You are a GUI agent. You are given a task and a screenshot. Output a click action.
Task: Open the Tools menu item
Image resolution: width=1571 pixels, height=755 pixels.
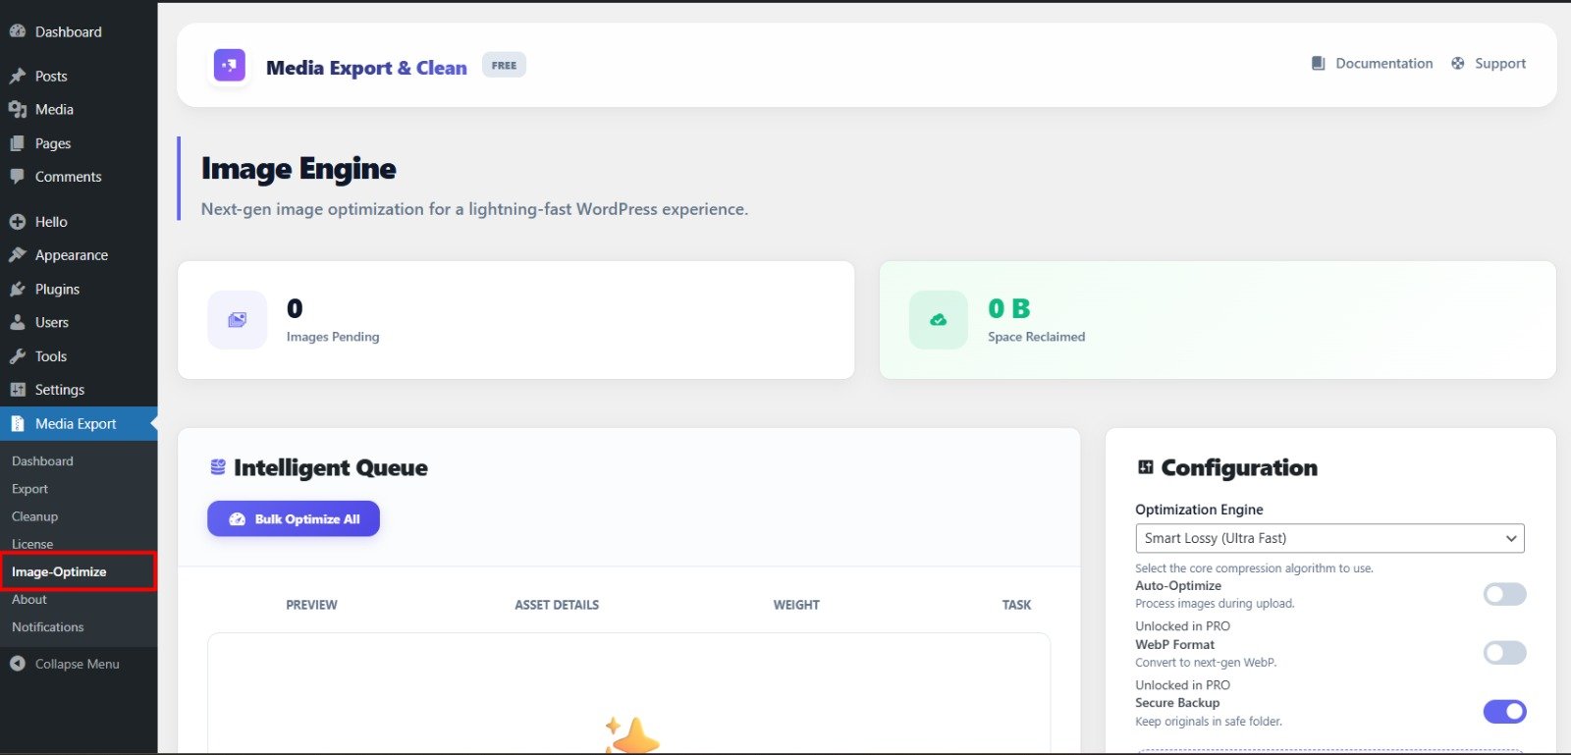[x=79, y=356]
